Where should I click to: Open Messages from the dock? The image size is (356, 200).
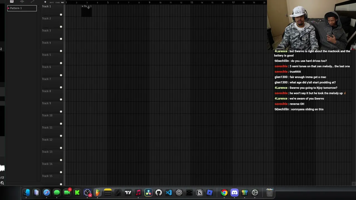point(57,192)
